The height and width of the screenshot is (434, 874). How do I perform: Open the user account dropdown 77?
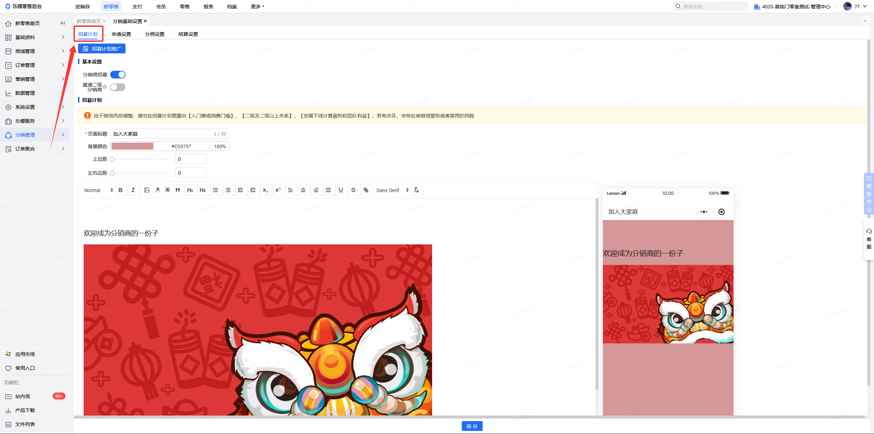click(x=855, y=6)
